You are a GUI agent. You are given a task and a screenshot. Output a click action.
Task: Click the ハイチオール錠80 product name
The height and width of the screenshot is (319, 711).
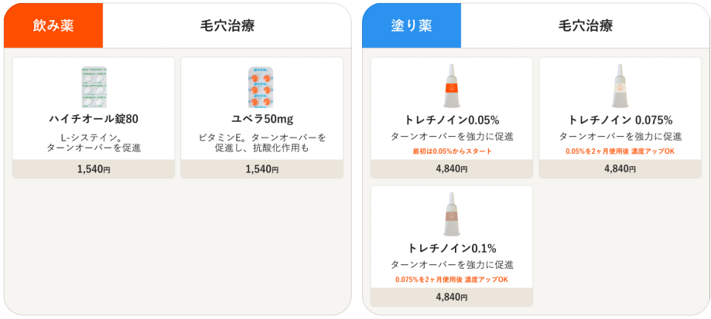click(94, 120)
